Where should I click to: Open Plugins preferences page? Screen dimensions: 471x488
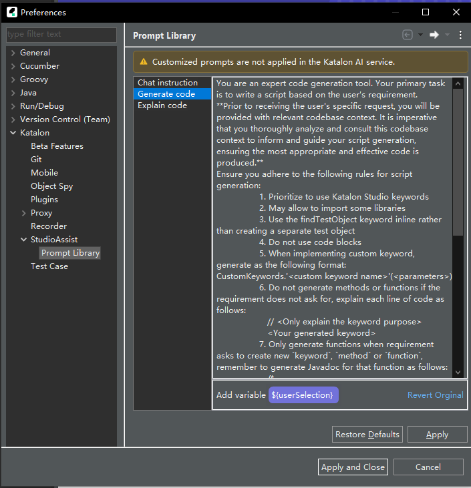pyautogui.click(x=44, y=200)
